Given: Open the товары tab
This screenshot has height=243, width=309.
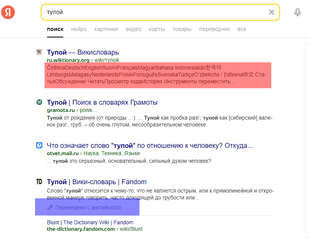Looking at the screenshot, I should [x=182, y=29].
